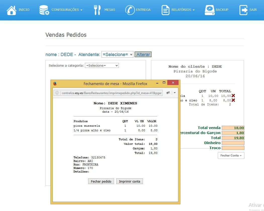Click Nome do cliente : DEDE text
The height and width of the screenshot is (211, 264).
coord(195,67)
